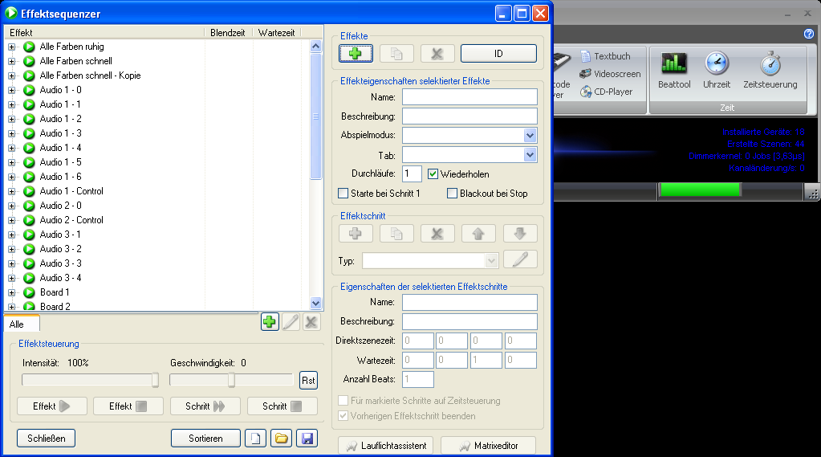Click the open folder icon
This screenshot has width=821, height=457.
(x=281, y=439)
